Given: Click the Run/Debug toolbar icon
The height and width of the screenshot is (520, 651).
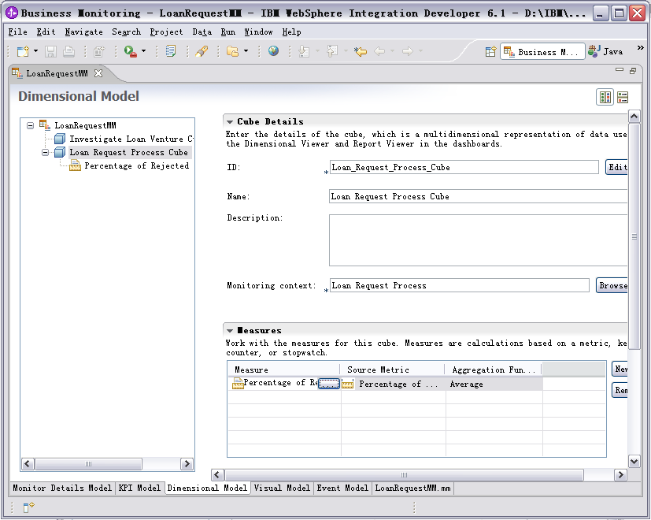Looking at the screenshot, I should click(131, 51).
